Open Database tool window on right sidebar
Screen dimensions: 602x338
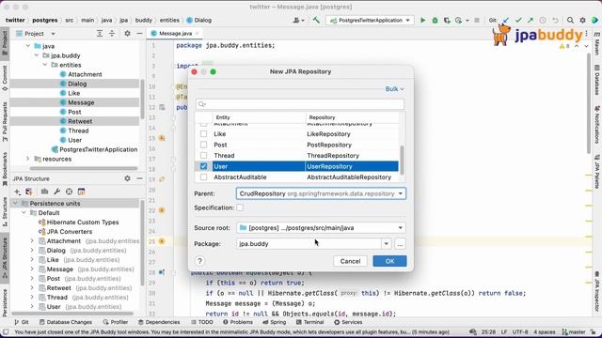(x=597, y=80)
